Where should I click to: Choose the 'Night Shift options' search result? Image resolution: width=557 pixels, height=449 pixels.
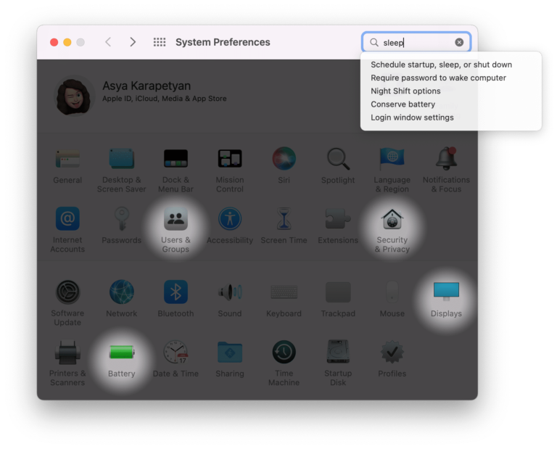point(405,91)
